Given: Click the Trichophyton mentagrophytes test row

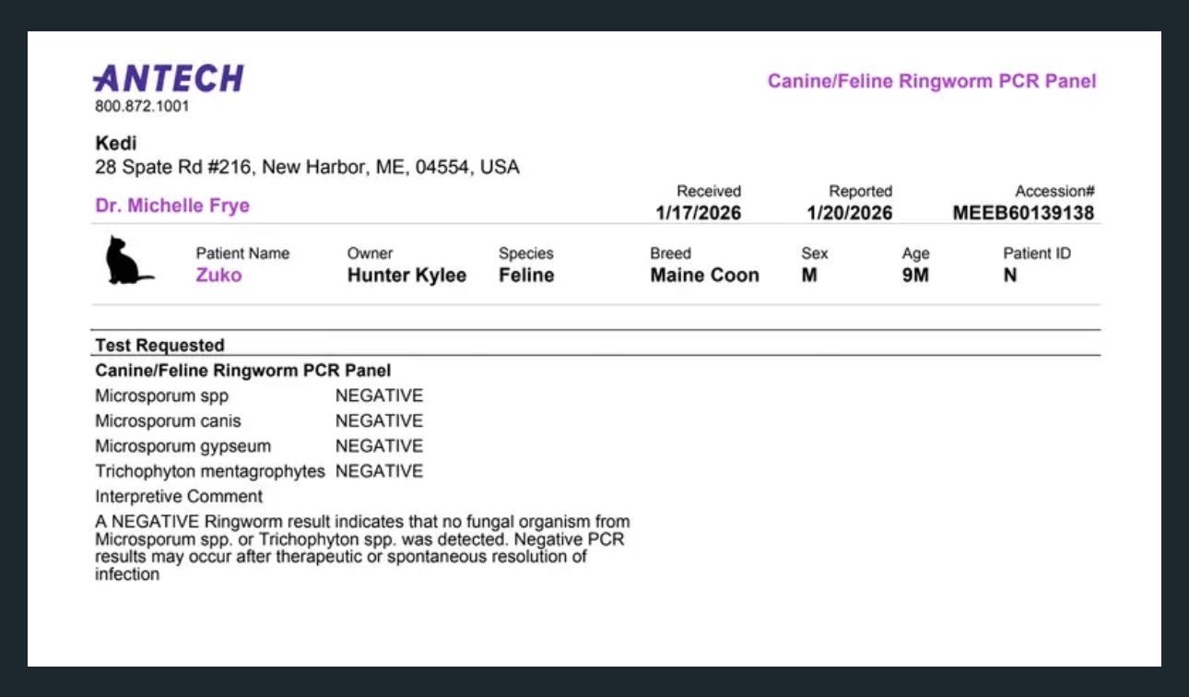Looking at the screenshot, I should [x=259, y=471].
